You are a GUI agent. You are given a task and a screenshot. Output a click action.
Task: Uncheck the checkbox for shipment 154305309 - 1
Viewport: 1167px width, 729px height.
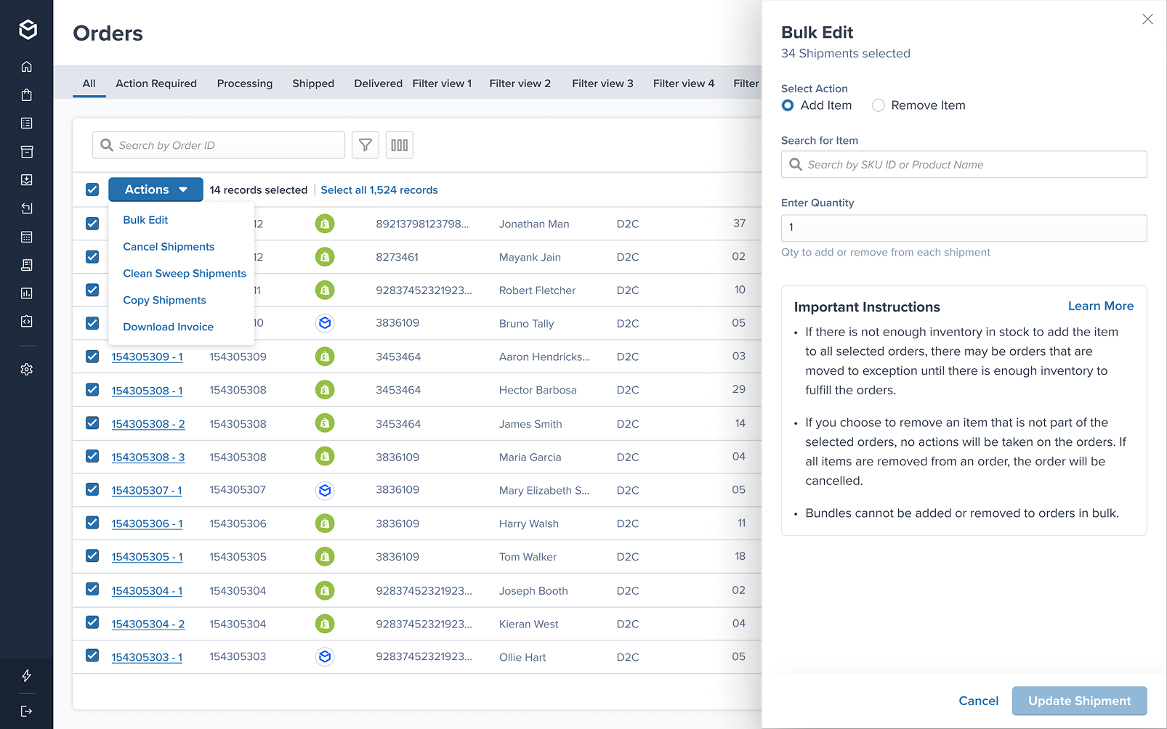(x=92, y=357)
